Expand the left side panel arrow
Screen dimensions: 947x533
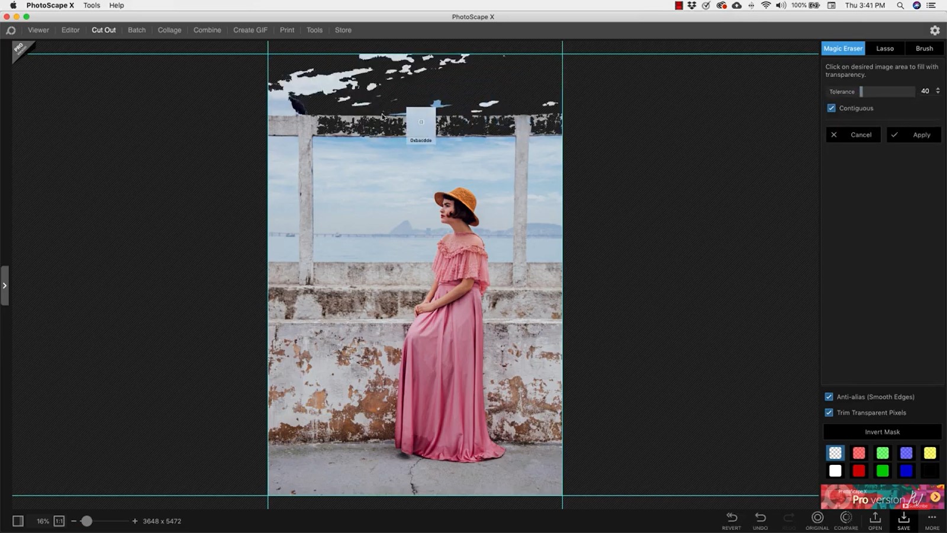point(5,285)
